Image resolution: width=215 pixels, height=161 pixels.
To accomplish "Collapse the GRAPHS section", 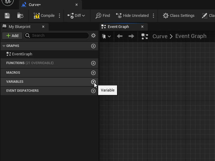I will 4,46.
